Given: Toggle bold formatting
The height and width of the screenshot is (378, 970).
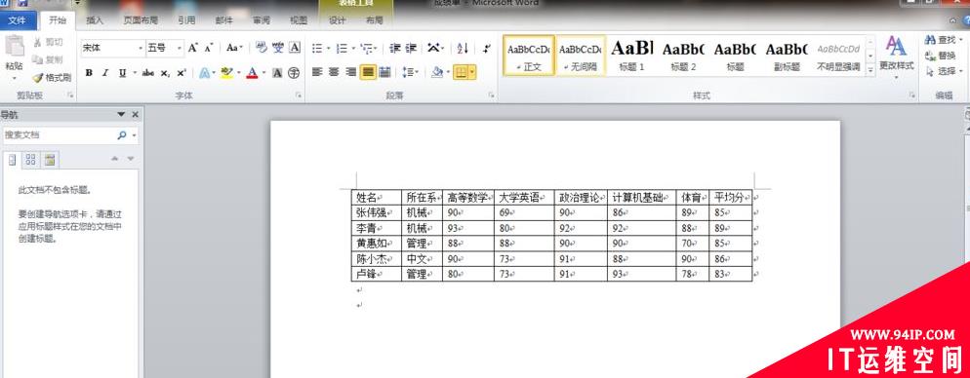Looking at the screenshot, I should [x=89, y=73].
